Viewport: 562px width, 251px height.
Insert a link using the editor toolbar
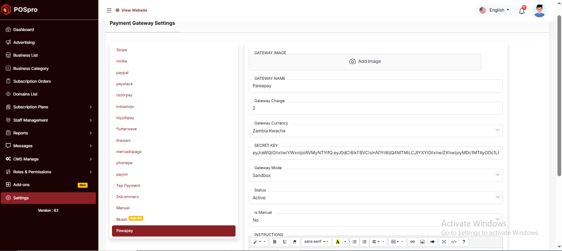pyautogui.click(x=412, y=242)
